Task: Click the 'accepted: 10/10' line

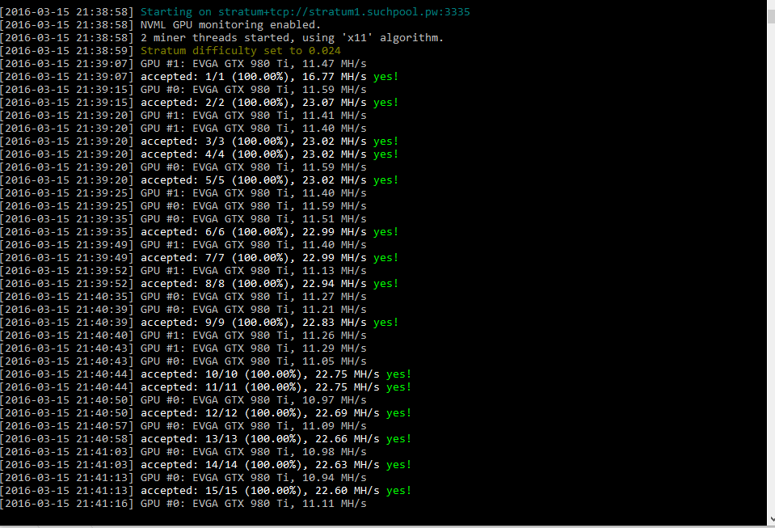Action: 205,374
